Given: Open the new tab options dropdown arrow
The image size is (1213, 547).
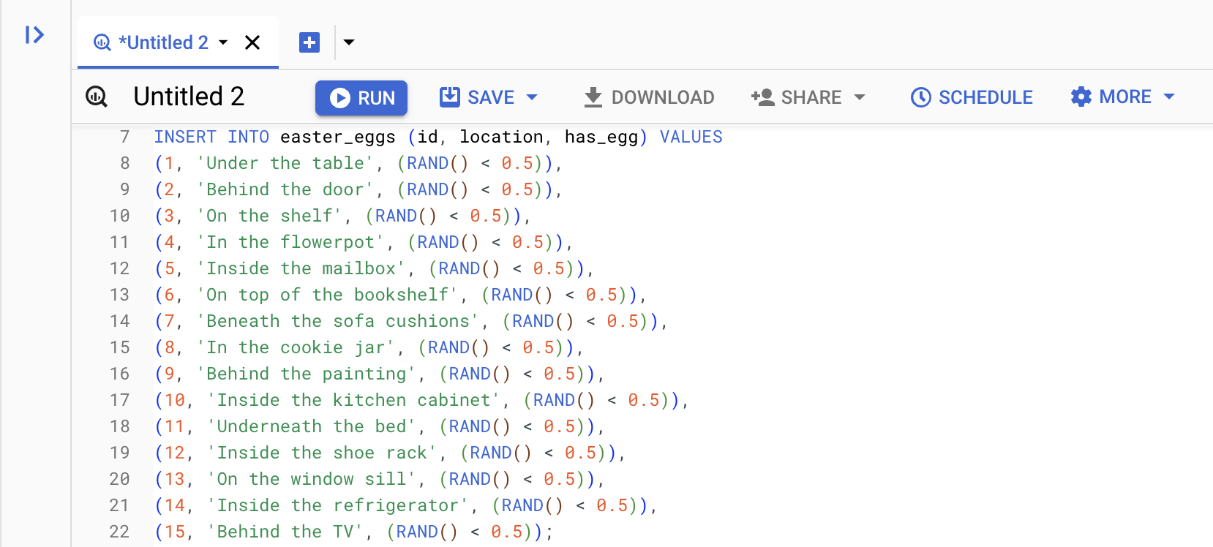Looking at the screenshot, I should (x=349, y=42).
